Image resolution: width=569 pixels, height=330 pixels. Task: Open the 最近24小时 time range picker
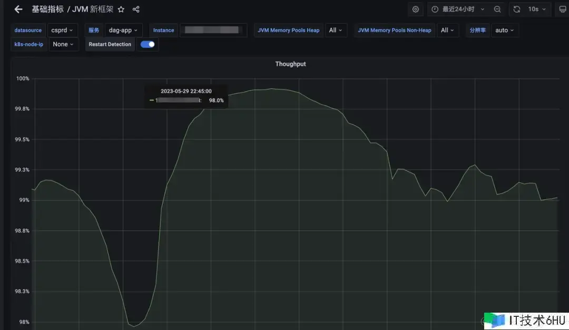click(458, 9)
